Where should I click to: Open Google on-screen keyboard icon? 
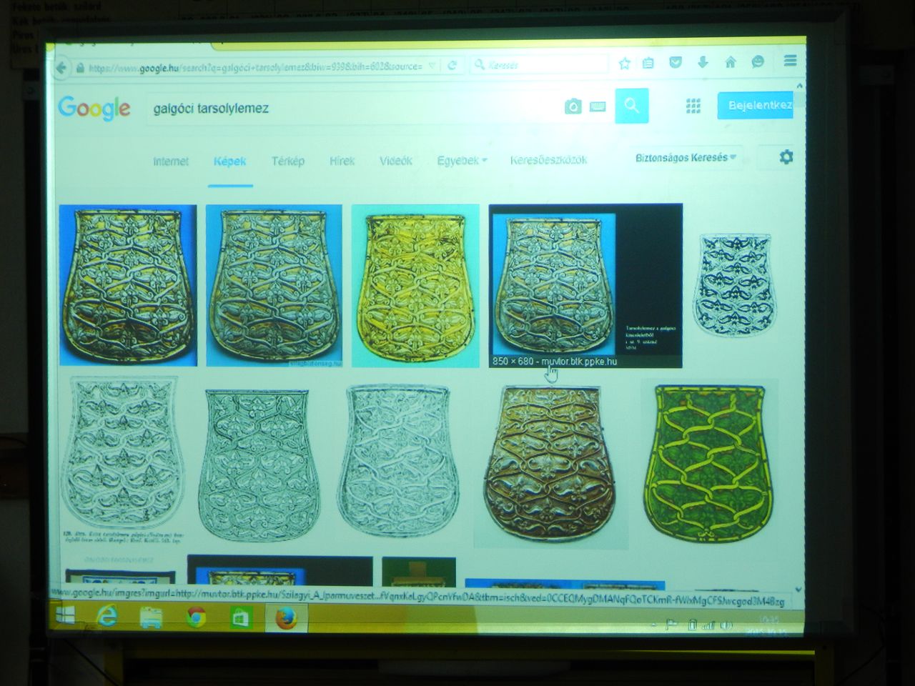[598, 106]
